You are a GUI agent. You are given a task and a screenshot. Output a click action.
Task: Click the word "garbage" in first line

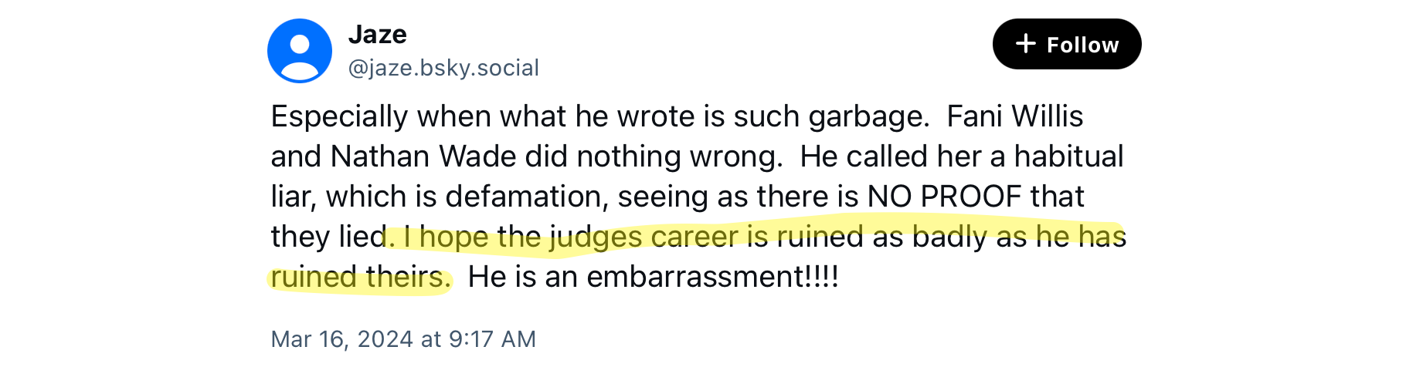point(867,116)
